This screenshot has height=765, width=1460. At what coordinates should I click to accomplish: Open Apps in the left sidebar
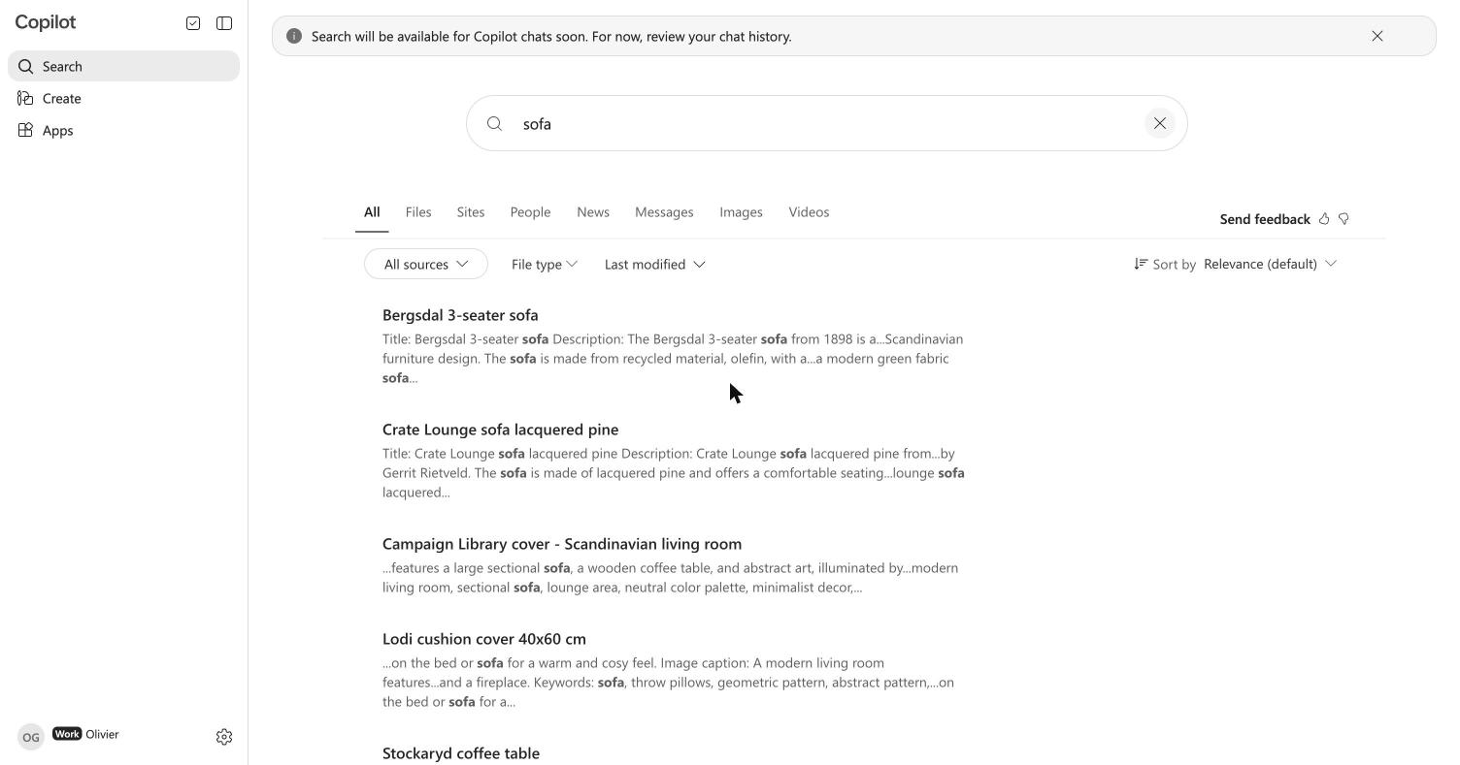tap(123, 130)
